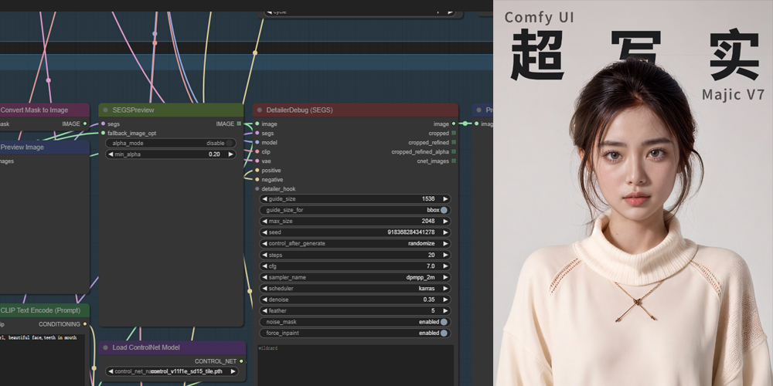Screen dimensions: 773x386
Task: Increase cfg value with right arrow
Action: (445, 266)
